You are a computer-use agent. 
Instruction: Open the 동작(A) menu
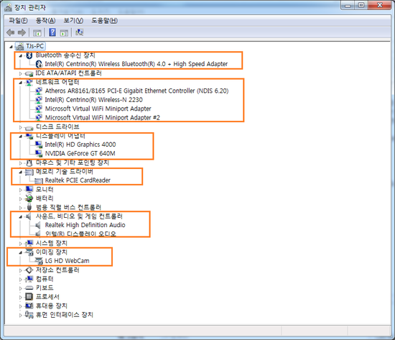(x=45, y=21)
